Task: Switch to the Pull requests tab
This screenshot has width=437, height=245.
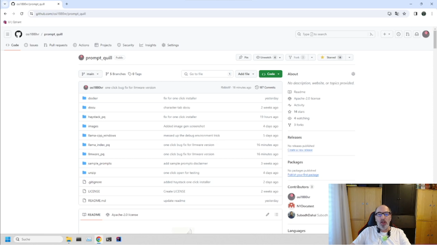Action: (x=56, y=45)
